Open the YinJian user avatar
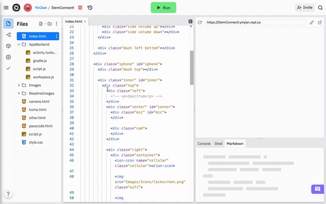 pyautogui.click(x=28, y=8)
